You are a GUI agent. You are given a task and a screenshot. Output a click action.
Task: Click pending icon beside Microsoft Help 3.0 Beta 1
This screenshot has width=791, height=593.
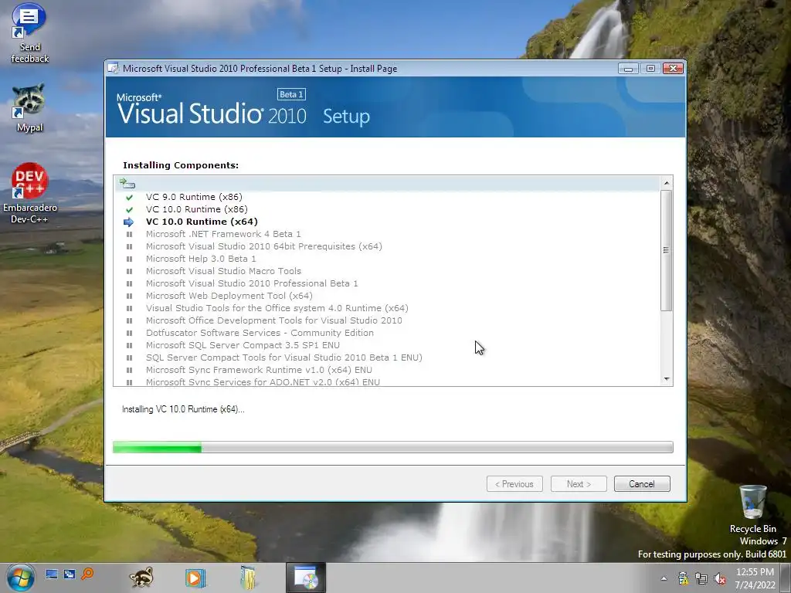pos(129,259)
